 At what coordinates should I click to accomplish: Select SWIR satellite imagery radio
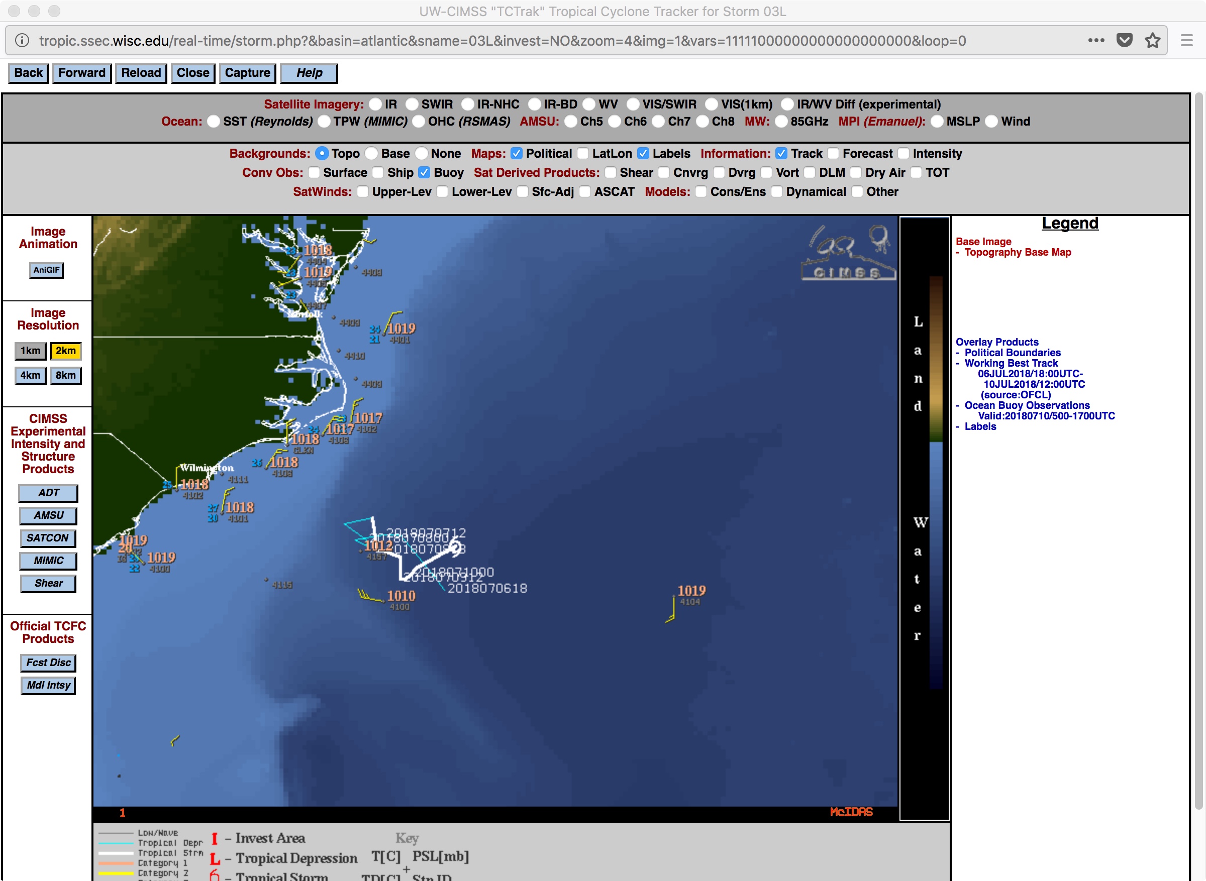click(412, 104)
